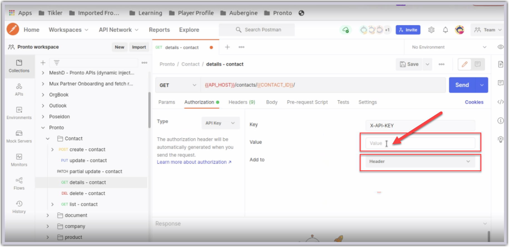
Task: Open Save options dropdown arrow
Action: 427,64
